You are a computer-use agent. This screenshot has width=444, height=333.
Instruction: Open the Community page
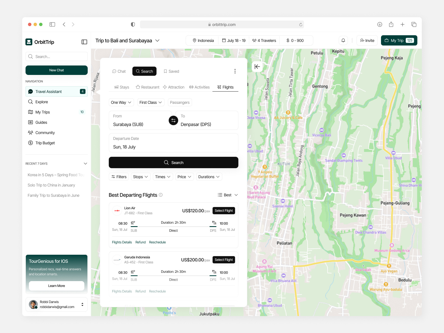pos(45,132)
